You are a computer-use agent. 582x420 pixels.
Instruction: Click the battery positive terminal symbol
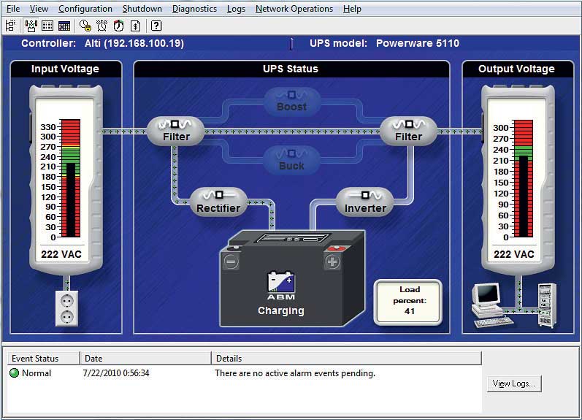click(x=332, y=261)
